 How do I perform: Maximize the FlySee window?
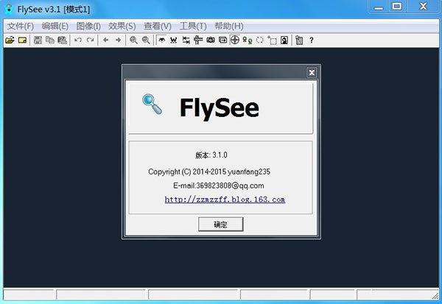(x=397, y=7)
